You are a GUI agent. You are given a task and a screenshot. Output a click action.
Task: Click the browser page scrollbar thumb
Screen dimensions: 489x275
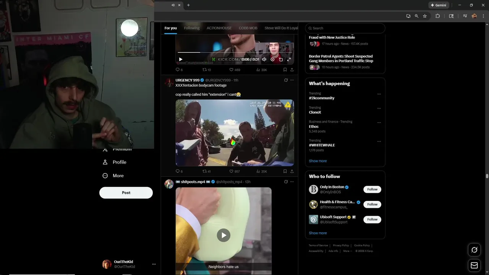pos(487,176)
